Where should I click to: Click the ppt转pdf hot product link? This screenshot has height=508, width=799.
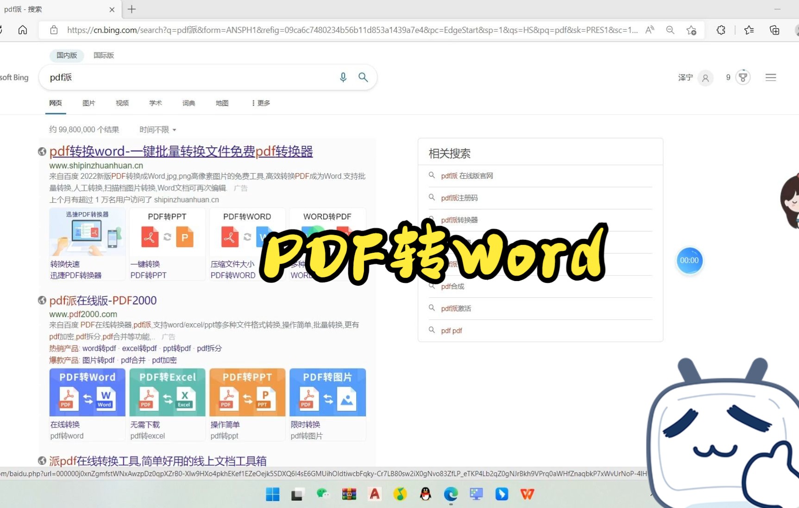pos(177,348)
